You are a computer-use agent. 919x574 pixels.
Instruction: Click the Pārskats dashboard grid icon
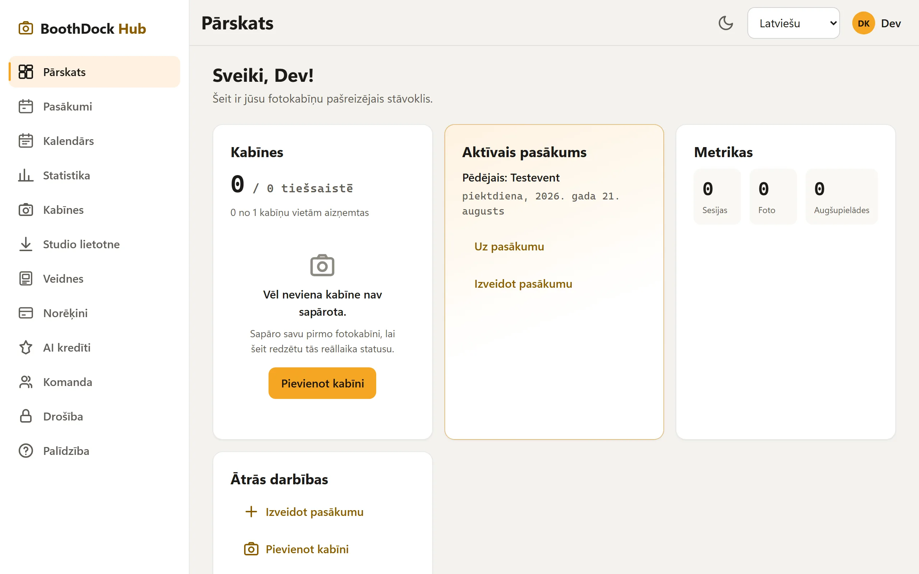click(x=26, y=72)
